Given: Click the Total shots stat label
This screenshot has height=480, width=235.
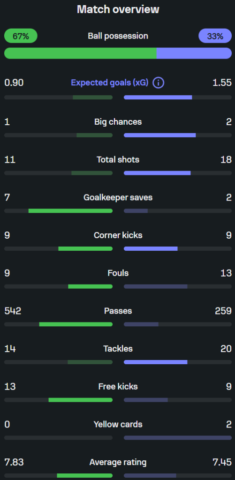Looking at the screenshot, I should coord(118,159).
